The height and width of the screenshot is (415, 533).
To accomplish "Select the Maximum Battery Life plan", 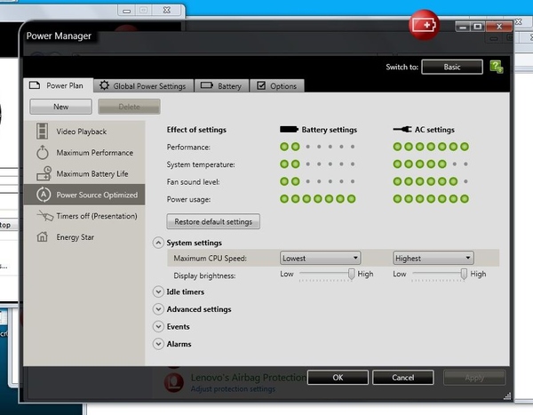I will coord(84,173).
